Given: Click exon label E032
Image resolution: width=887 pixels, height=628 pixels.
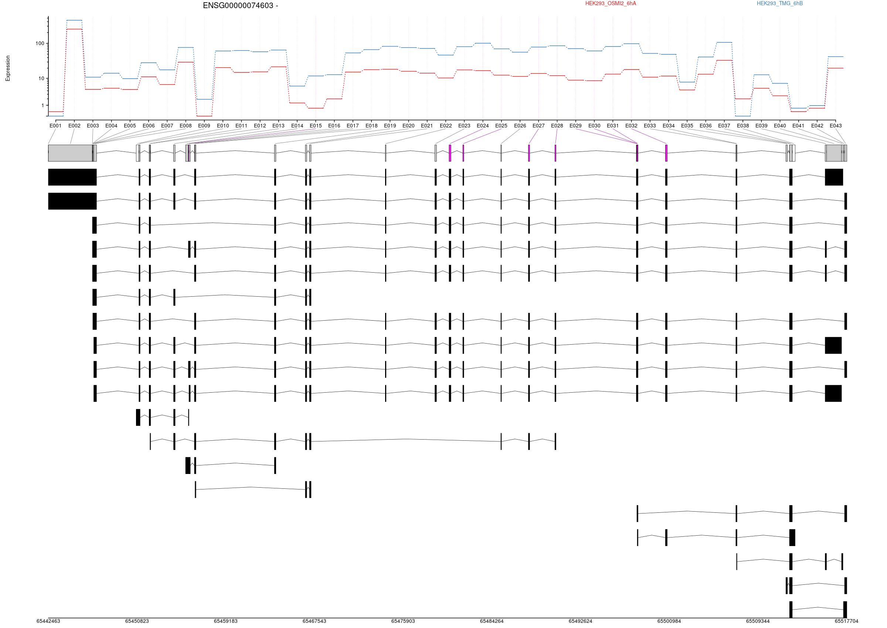Looking at the screenshot, I should [631, 126].
